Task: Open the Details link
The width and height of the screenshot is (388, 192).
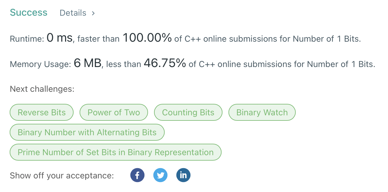Action: pos(73,13)
